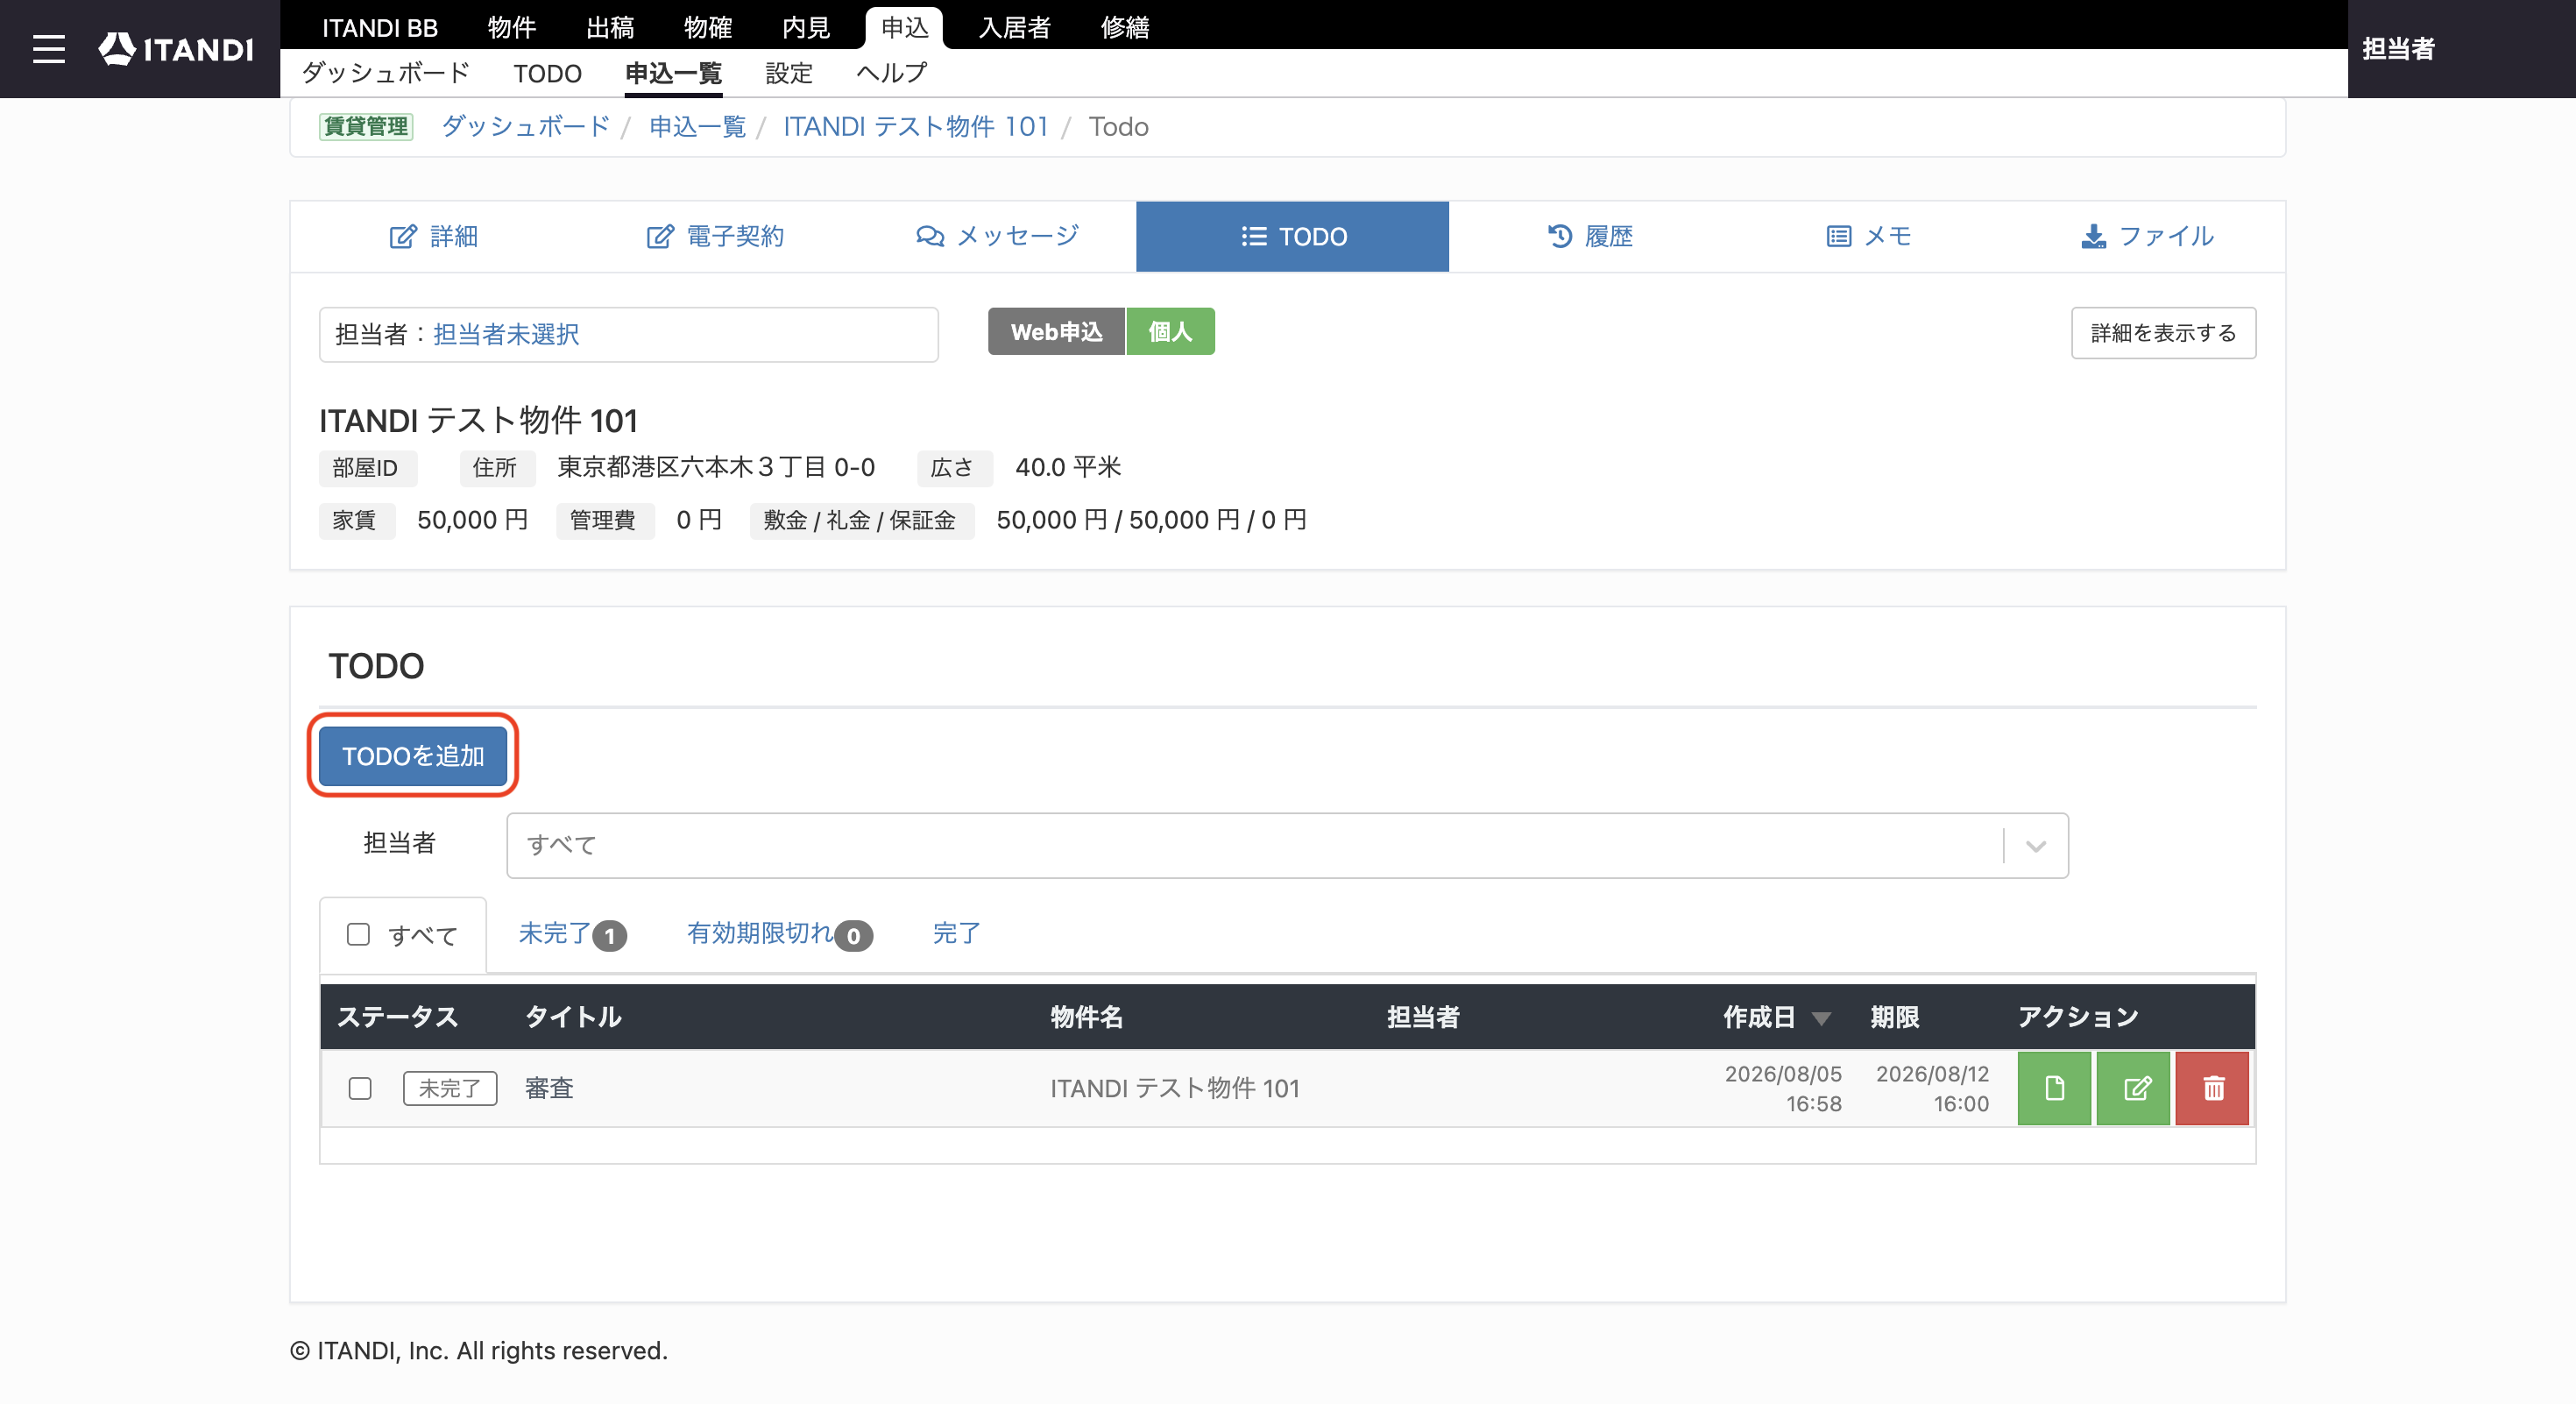Click the 未完了 status label in 審査 row
Image resolution: width=2576 pixels, height=1404 pixels.
[450, 1088]
